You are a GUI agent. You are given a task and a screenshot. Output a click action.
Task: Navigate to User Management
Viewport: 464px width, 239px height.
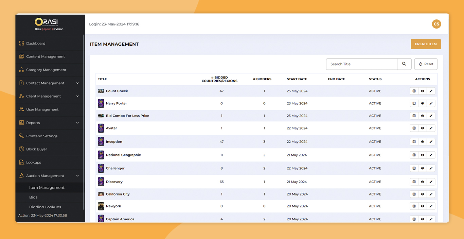tap(42, 109)
